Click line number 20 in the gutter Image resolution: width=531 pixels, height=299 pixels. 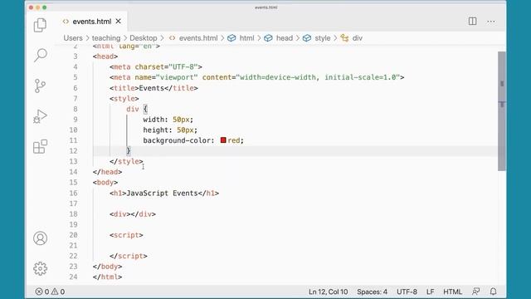(74, 235)
